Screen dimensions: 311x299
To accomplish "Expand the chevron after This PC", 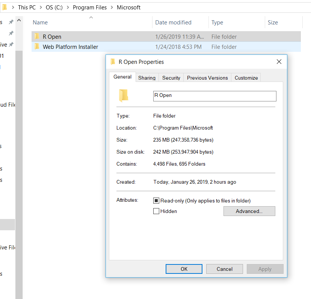I will [x=41, y=8].
